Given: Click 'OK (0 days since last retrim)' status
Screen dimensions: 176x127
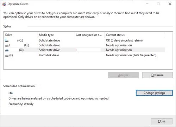Looking at the screenshot, I should point(124,40).
